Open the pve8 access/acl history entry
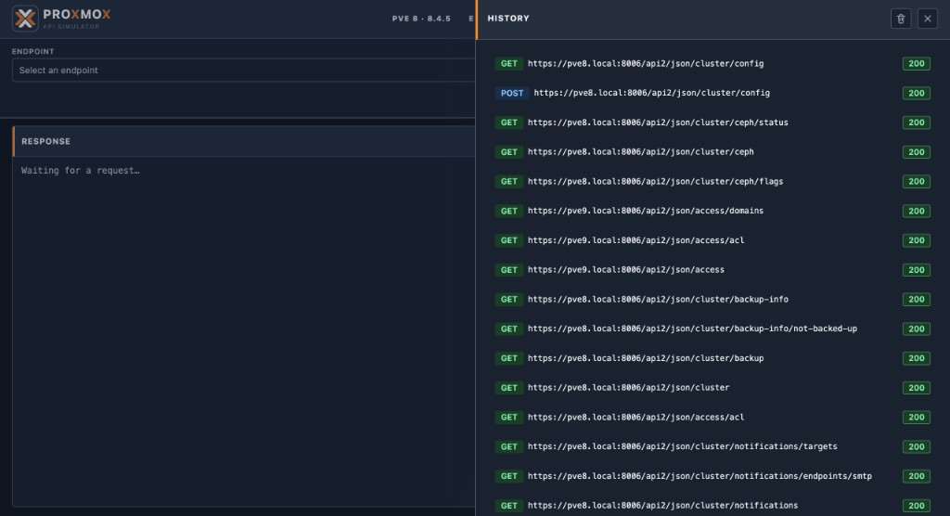 [x=712, y=418]
